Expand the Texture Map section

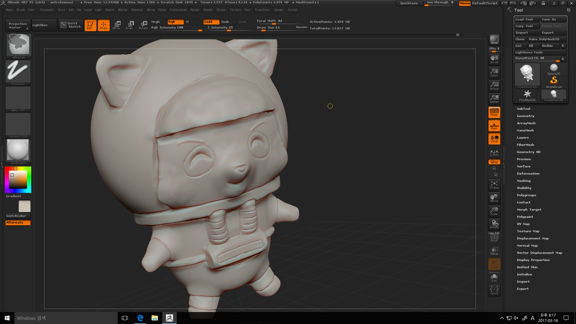point(528,231)
